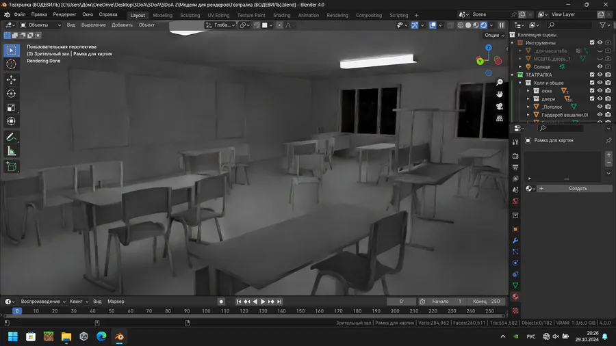The width and height of the screenshot is (616, 346).
Task: Uncheck the окна collection checkbox
Action: [x=592, y=91]
